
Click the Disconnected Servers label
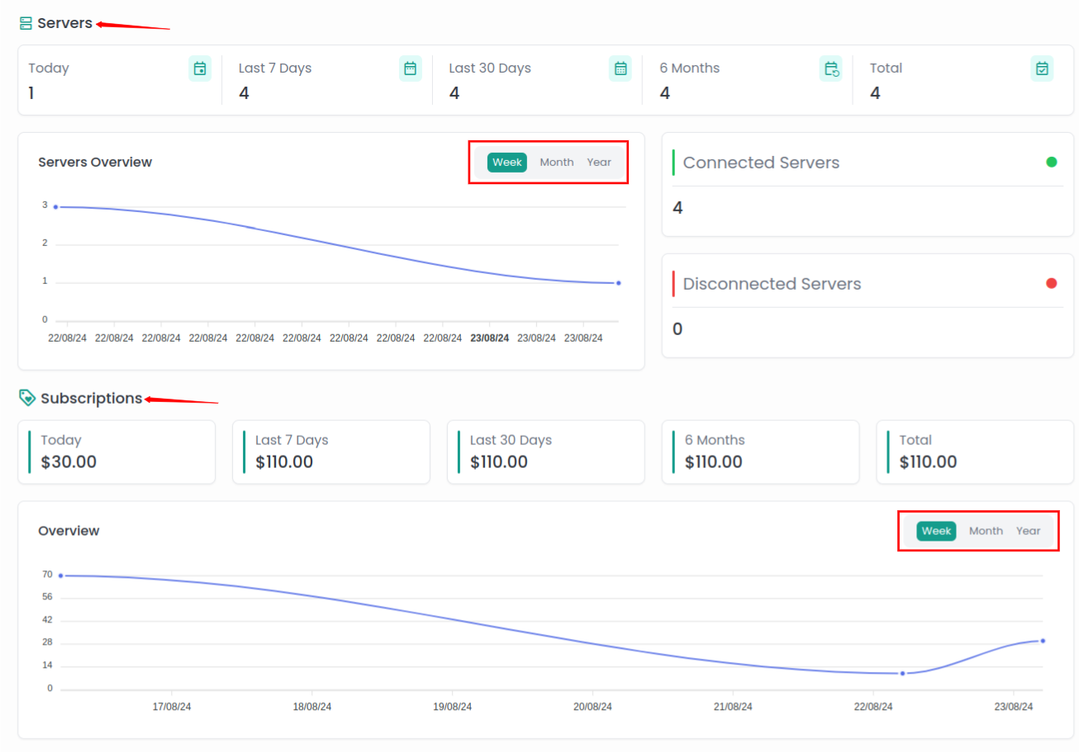(772, 284)
